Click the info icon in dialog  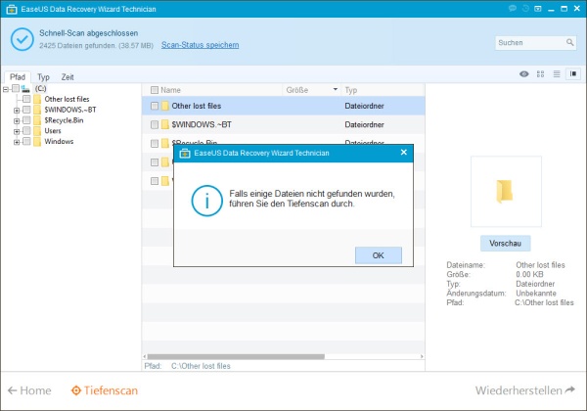(x=207, y=201)
